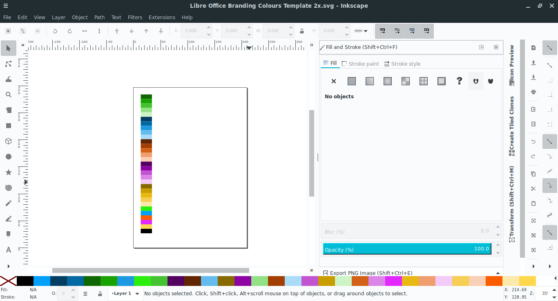
Task: Select the Star tool
Action: (8, 172)
